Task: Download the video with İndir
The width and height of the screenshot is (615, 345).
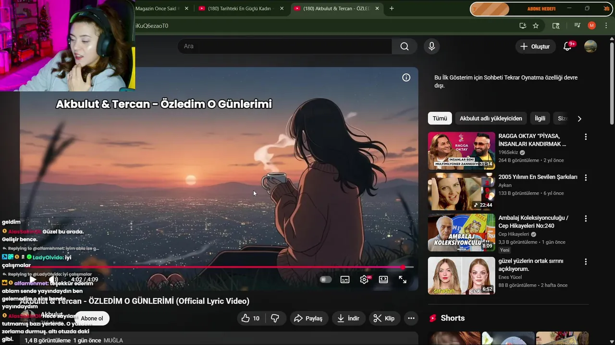Action: pyautogui.click(x=348, y=318)
